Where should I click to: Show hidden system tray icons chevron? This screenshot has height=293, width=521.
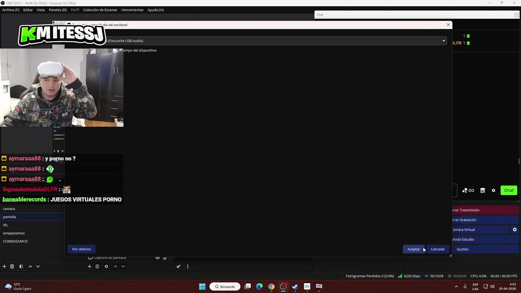pos(456,286)
